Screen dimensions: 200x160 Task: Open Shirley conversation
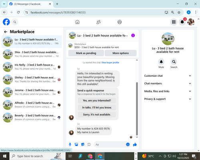coord(32,80)
